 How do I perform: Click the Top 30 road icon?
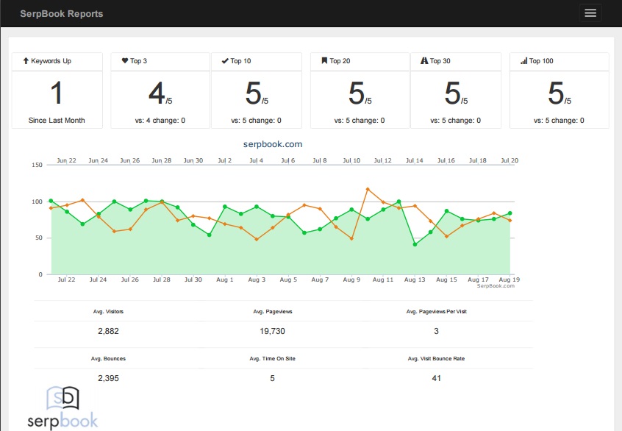424,61
